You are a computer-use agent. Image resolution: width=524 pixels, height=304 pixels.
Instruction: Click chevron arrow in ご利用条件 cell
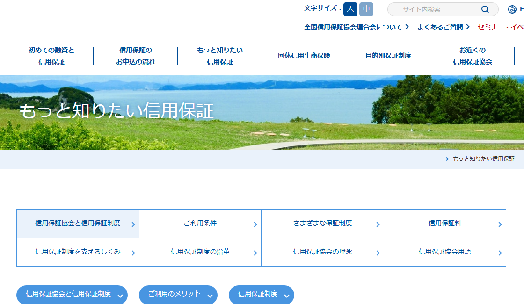tap(255, 224)
